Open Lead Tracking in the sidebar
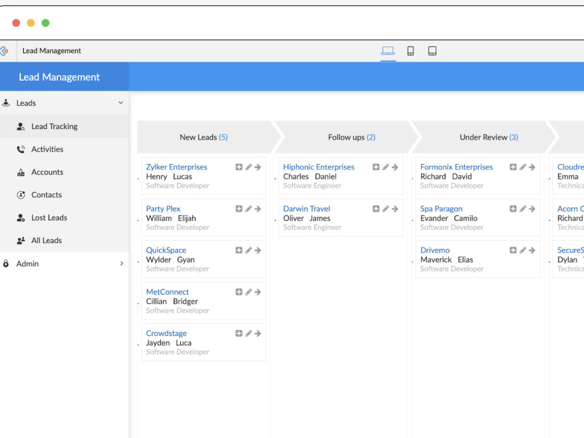 click(64, 127)
